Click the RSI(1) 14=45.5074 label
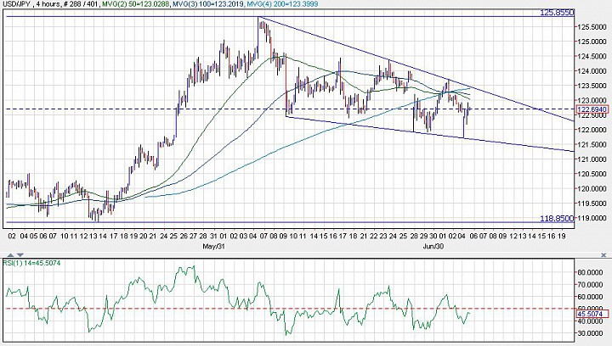 pyautogui.click(x=32, y=263)
